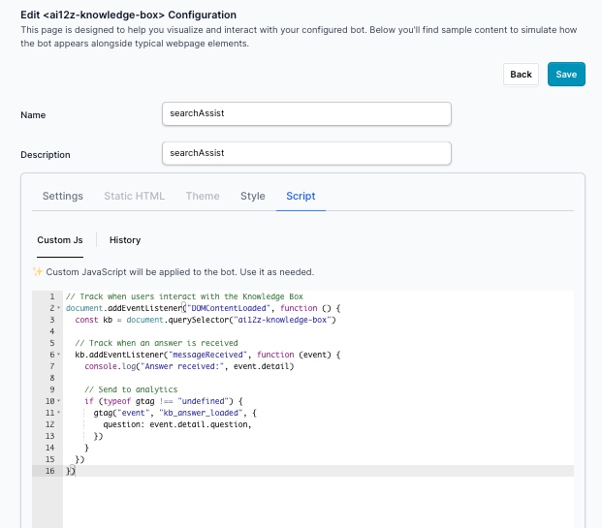Viewport: 602px width, 528px height.
Task: Collapse code fold at line 10
Action: click(59, 401)
